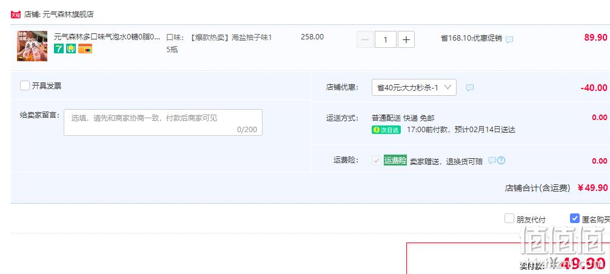Click the orange credit card badge icon
The height and width of the screenshot is (274, 610).
[85, 48]
